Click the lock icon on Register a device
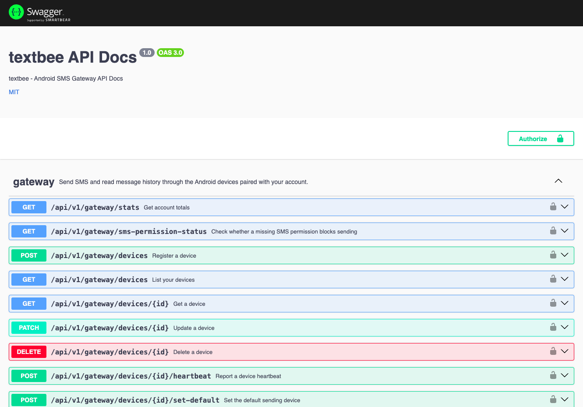 tap(553, 255)
